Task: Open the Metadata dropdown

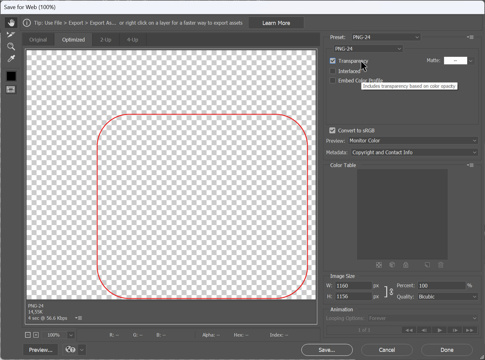Action: (x=414, y=152)
